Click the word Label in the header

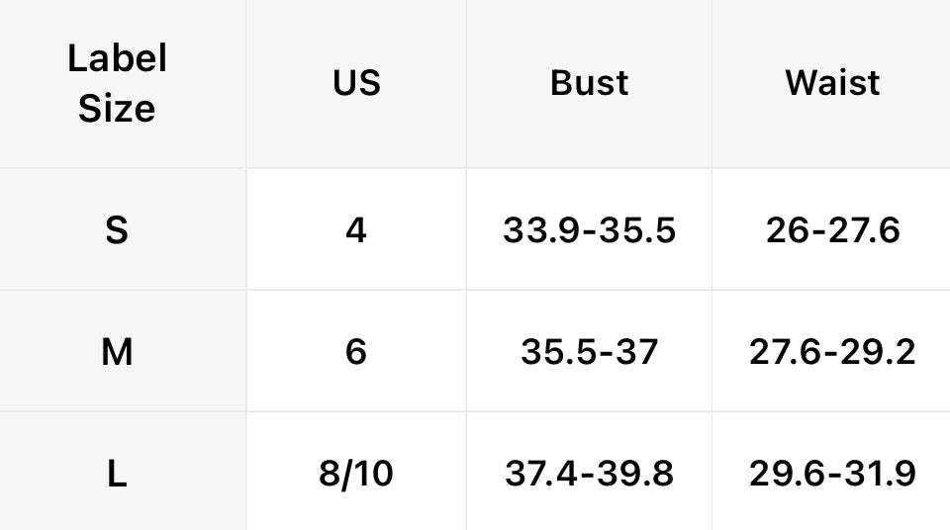coord(117,59)
